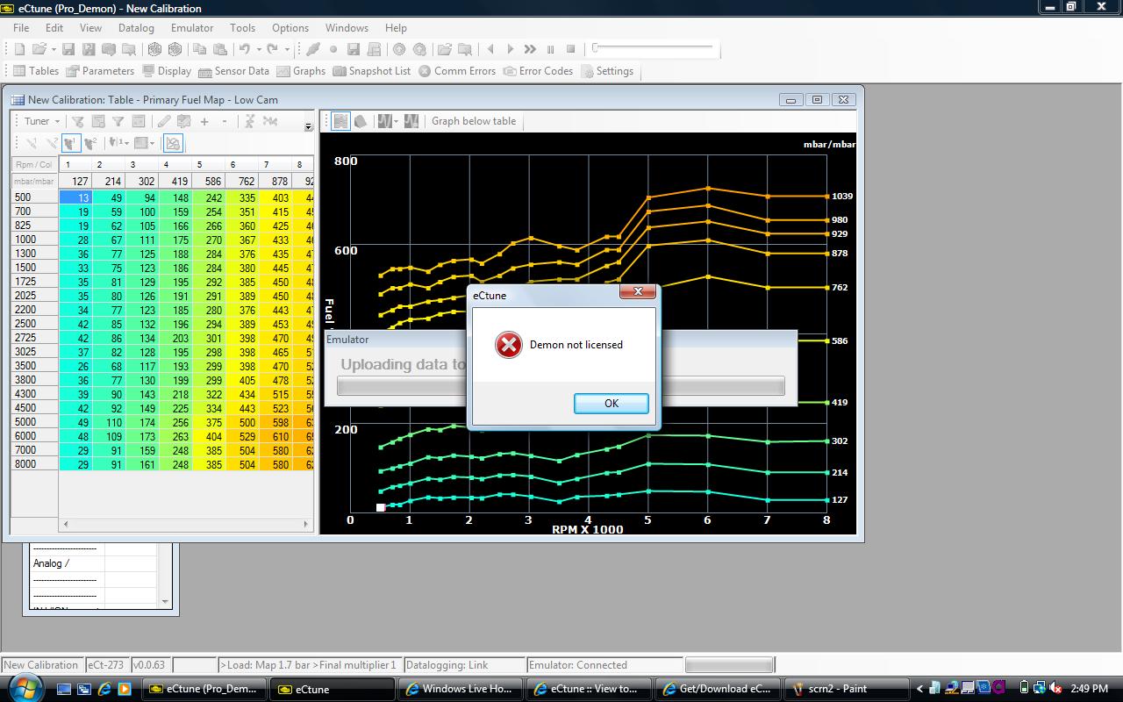Click the fuel table horizontal scrollbar left arrow
Screen dimensions: 1123x702
tap(66, 524)
